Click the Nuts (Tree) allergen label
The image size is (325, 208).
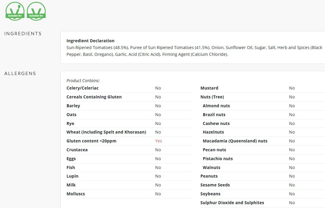coord(212,97)
